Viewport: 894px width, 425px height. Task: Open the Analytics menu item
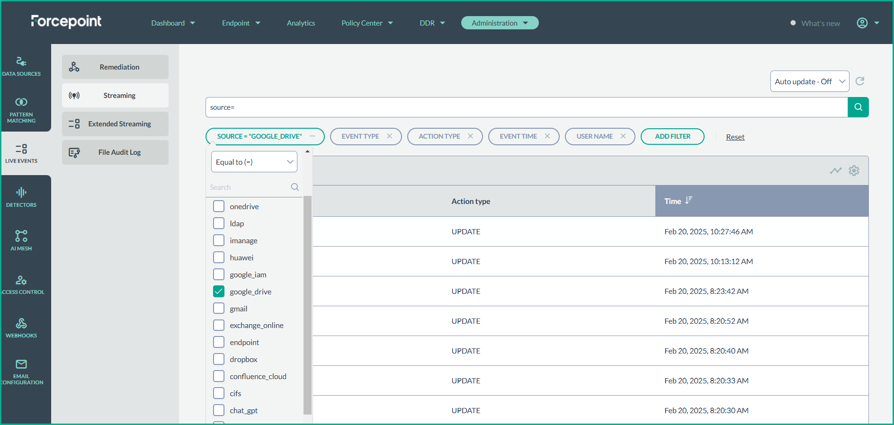click(301, 23)
